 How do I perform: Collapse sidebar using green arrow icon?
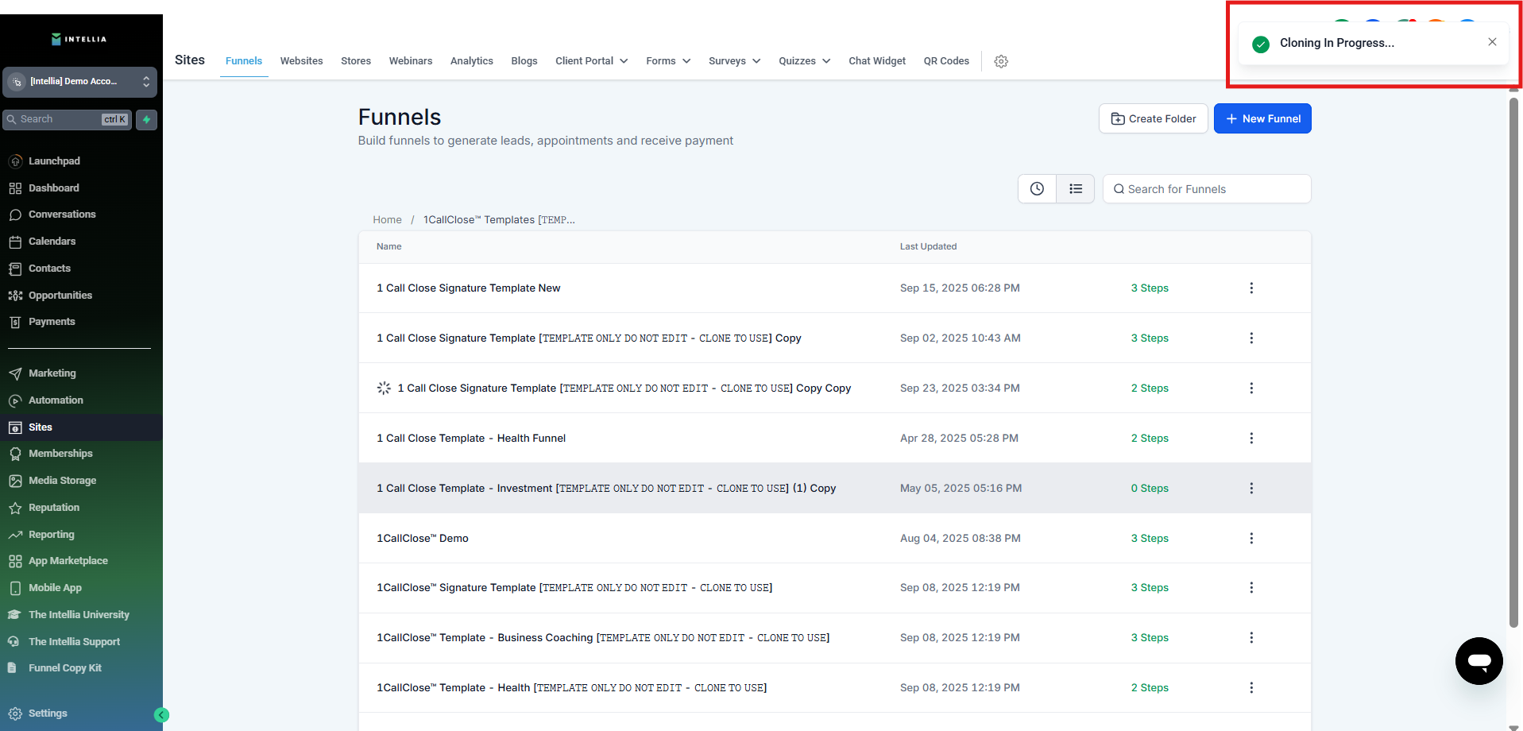click(161, 715)
